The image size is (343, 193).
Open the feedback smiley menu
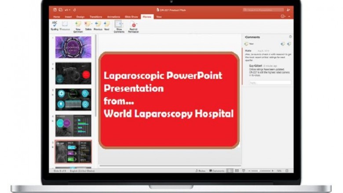point(283,16)
